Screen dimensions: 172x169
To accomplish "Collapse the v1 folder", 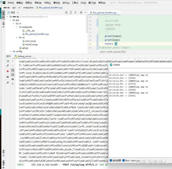I will pos(13,24).
